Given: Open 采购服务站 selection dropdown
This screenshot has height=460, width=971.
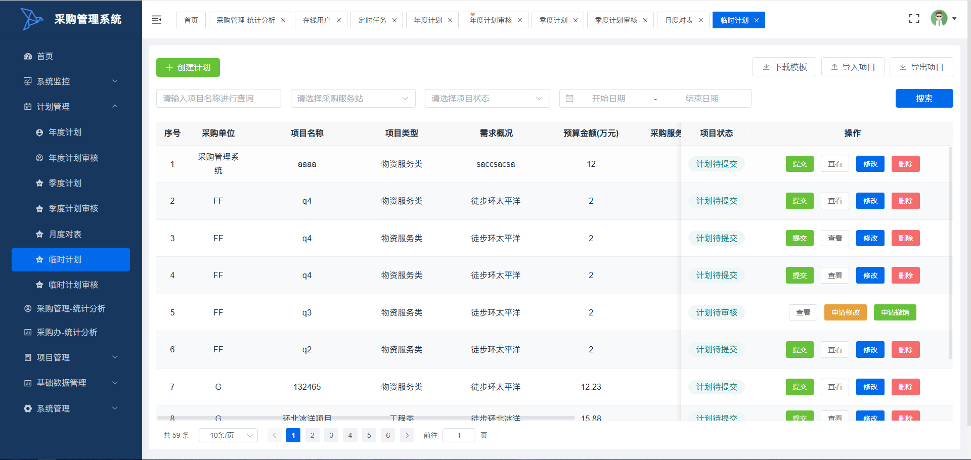Looking at the screenshot, I should click(353, 98).
